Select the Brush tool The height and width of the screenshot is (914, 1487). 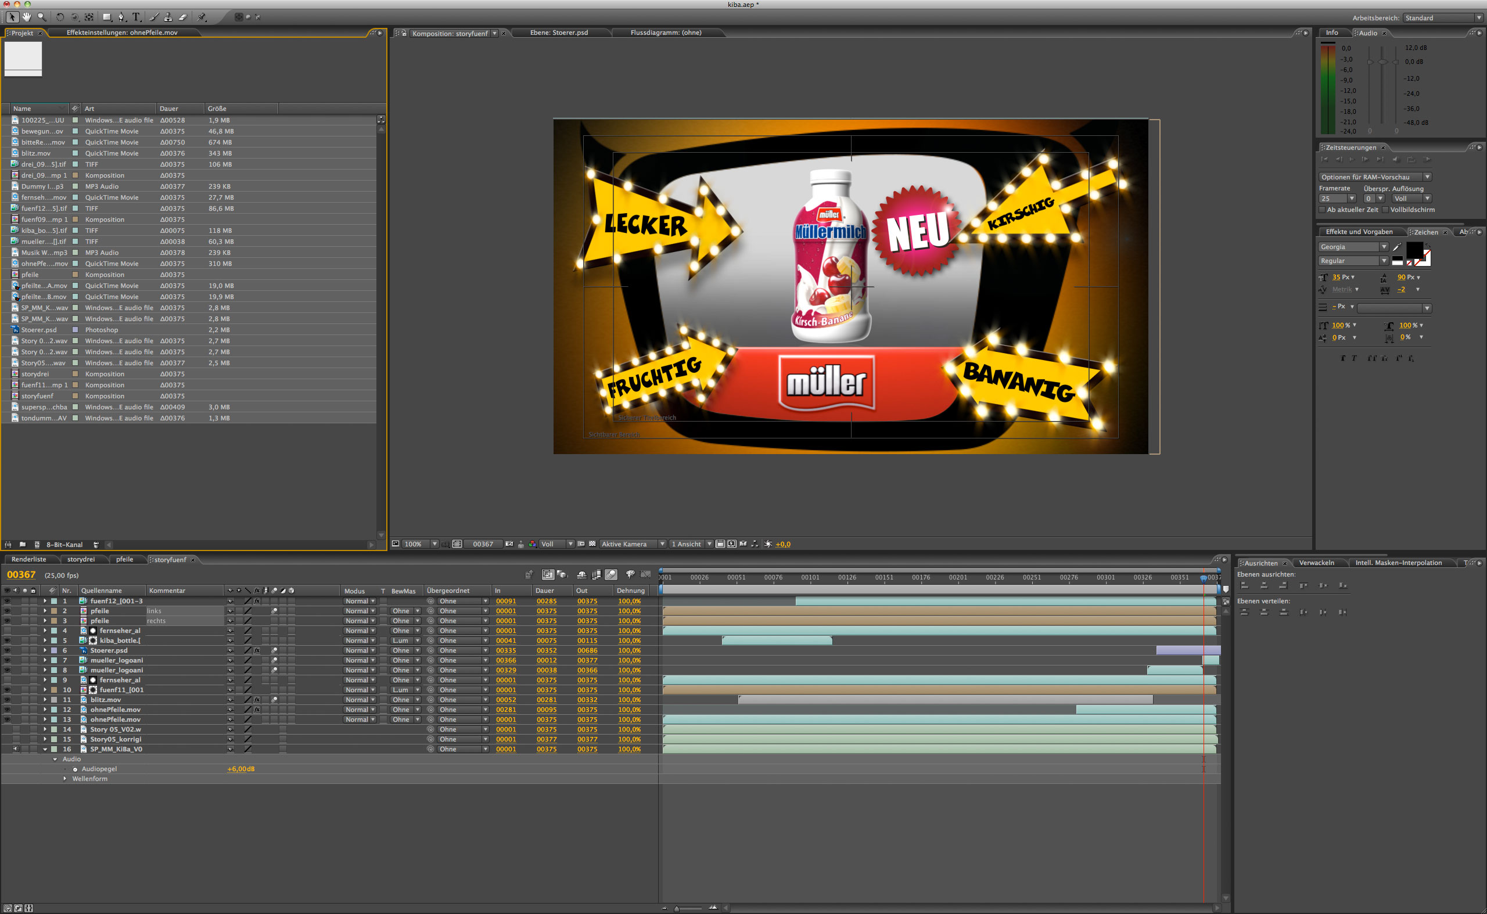click(154, 17)
